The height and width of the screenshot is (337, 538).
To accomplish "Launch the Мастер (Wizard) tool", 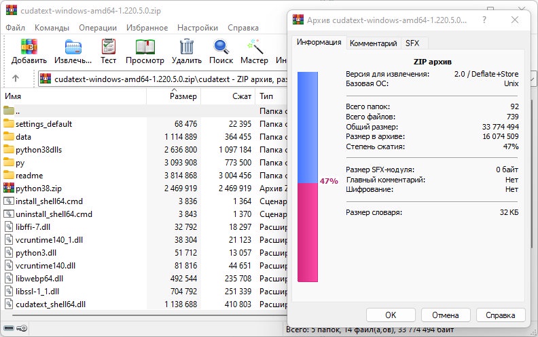I will [254, 47].
